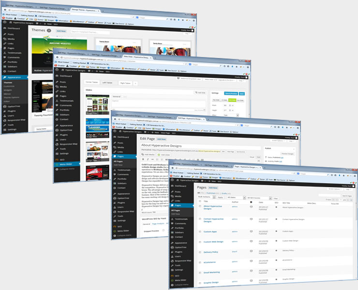The width and height of the screenshot is (358, 290).
Task: Open Themes submenu item in Themes window sidebar
Action: pyautogui.click(x=8, y=83)
